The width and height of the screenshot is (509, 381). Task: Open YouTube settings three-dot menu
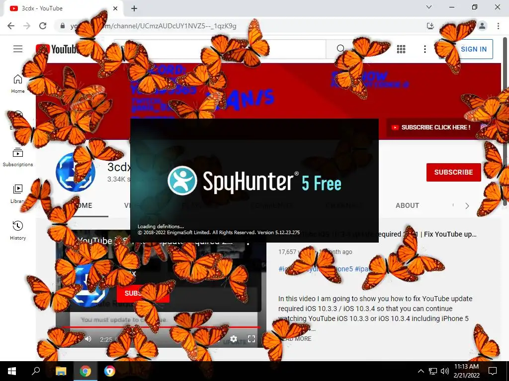[x=424, y=49]
